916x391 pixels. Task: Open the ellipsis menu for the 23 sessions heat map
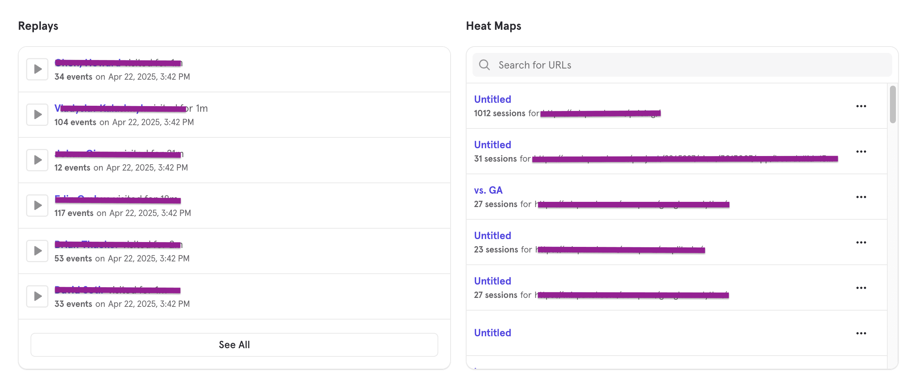coord(862,242)
